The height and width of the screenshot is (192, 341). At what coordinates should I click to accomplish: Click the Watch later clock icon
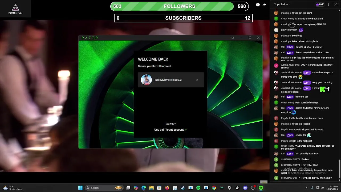[258, 5]
